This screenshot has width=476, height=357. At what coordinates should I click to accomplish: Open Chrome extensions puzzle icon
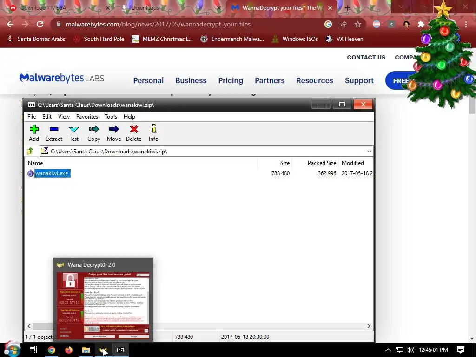(x=421, y=24)
